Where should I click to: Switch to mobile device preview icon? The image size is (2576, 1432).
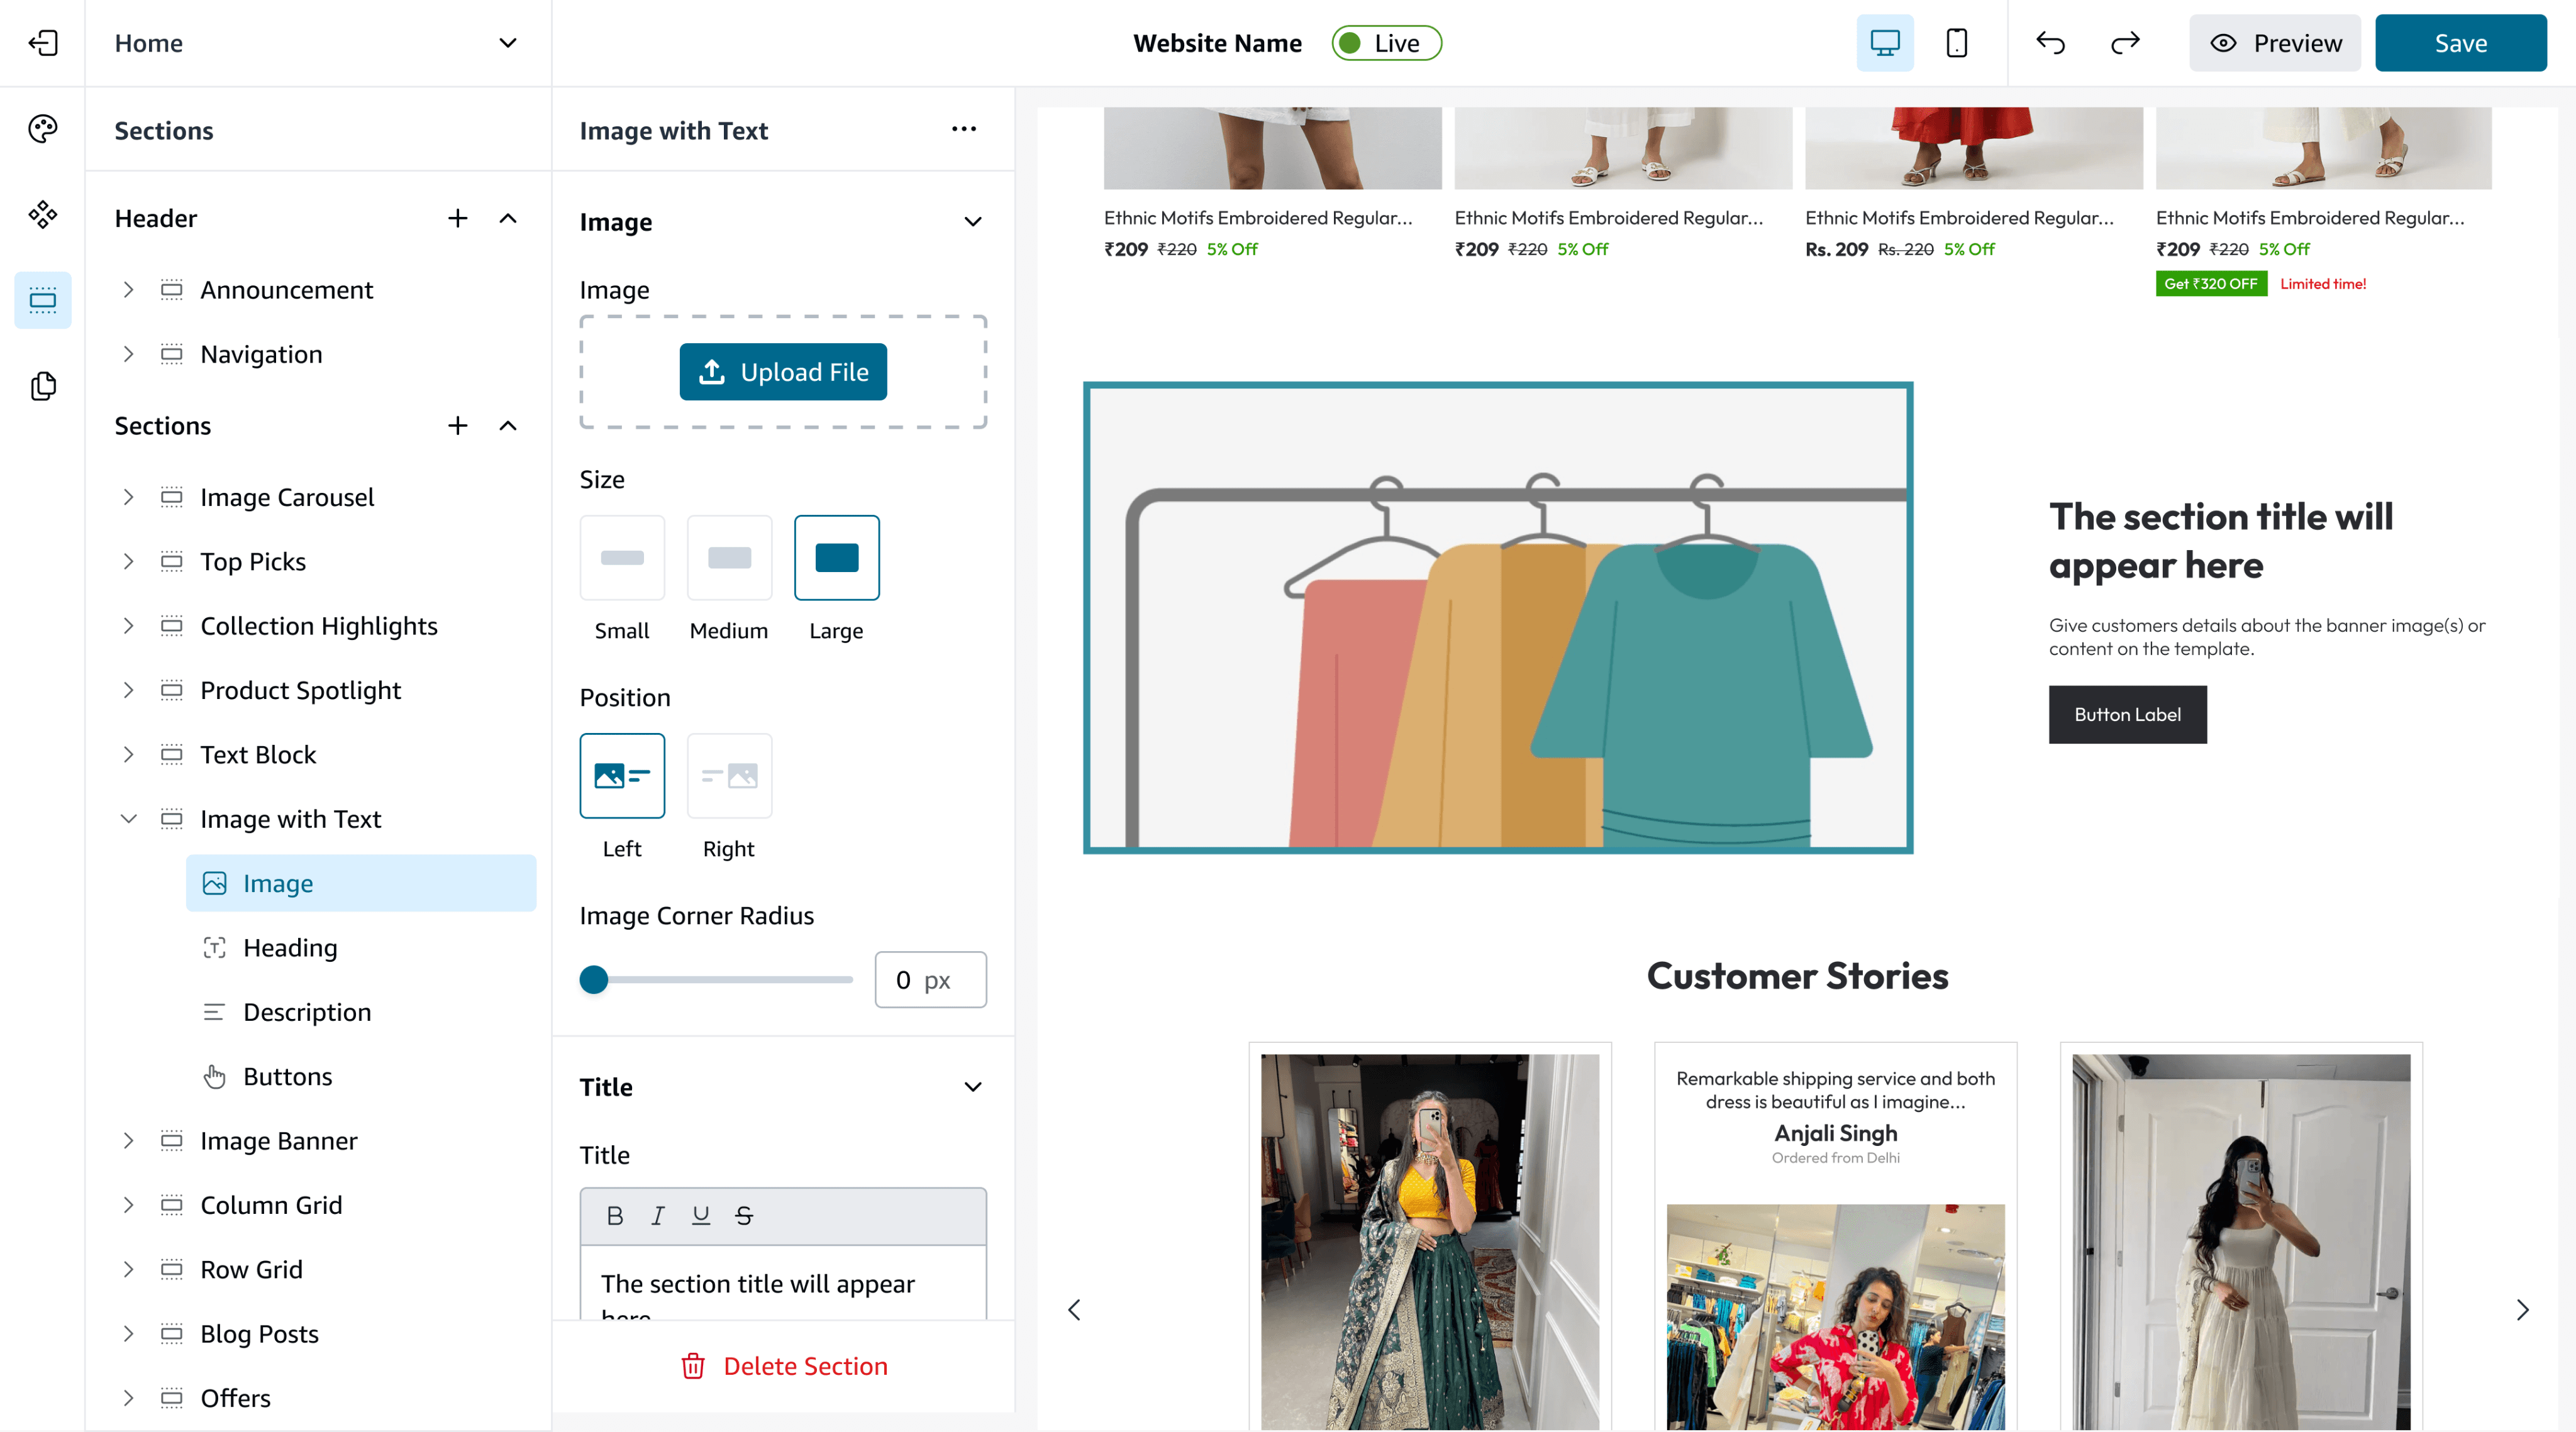pos(1956,43)
